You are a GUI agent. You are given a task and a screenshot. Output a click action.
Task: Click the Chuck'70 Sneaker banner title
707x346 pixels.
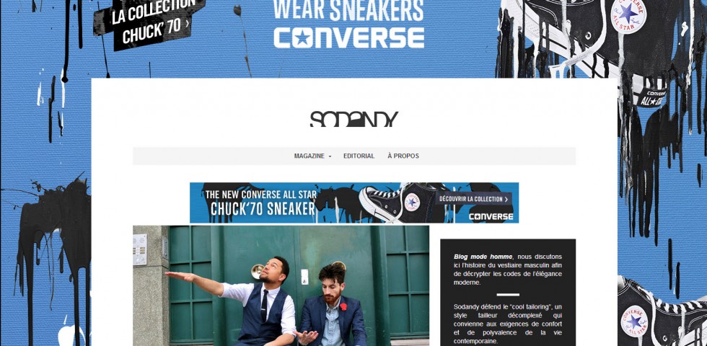(x=263, y=209)
